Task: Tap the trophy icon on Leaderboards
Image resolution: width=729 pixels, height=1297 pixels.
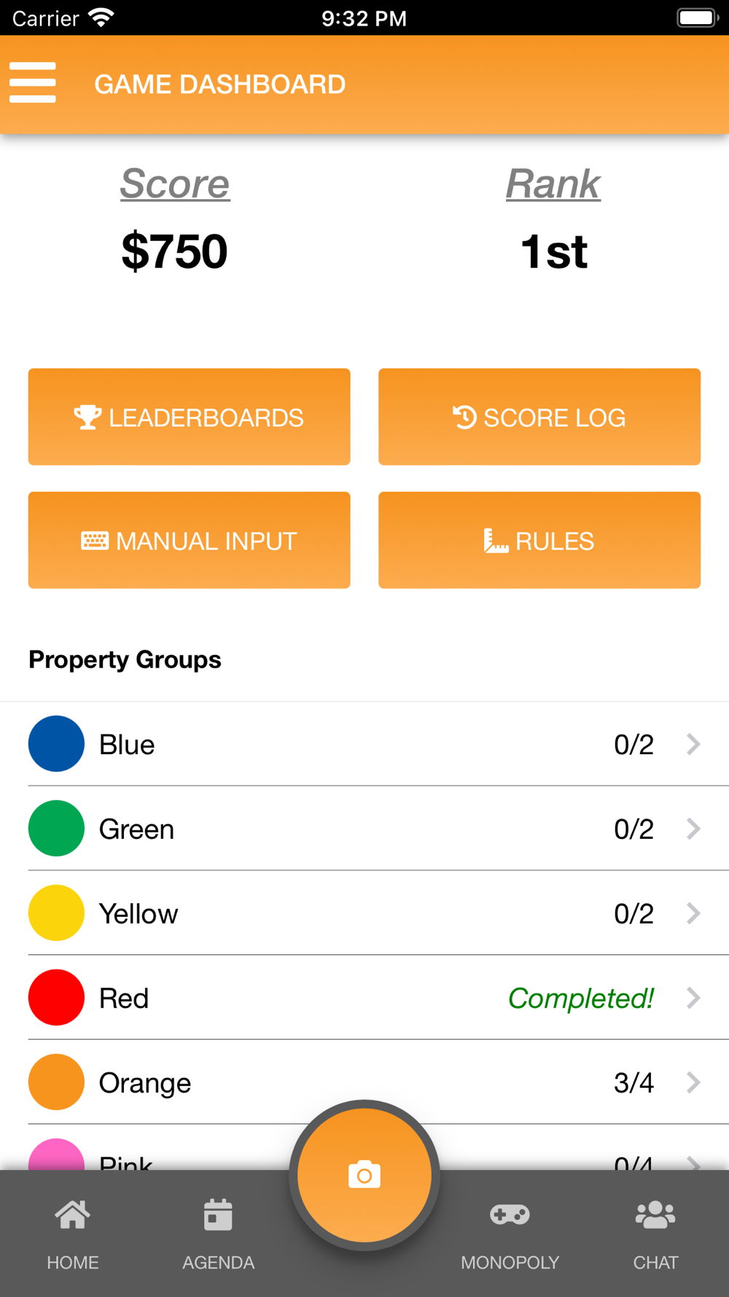Action: pos(87,417)
